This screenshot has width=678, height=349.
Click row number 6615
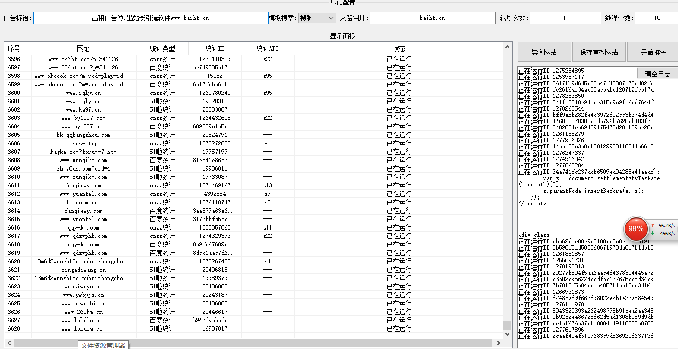pos(14,219)
